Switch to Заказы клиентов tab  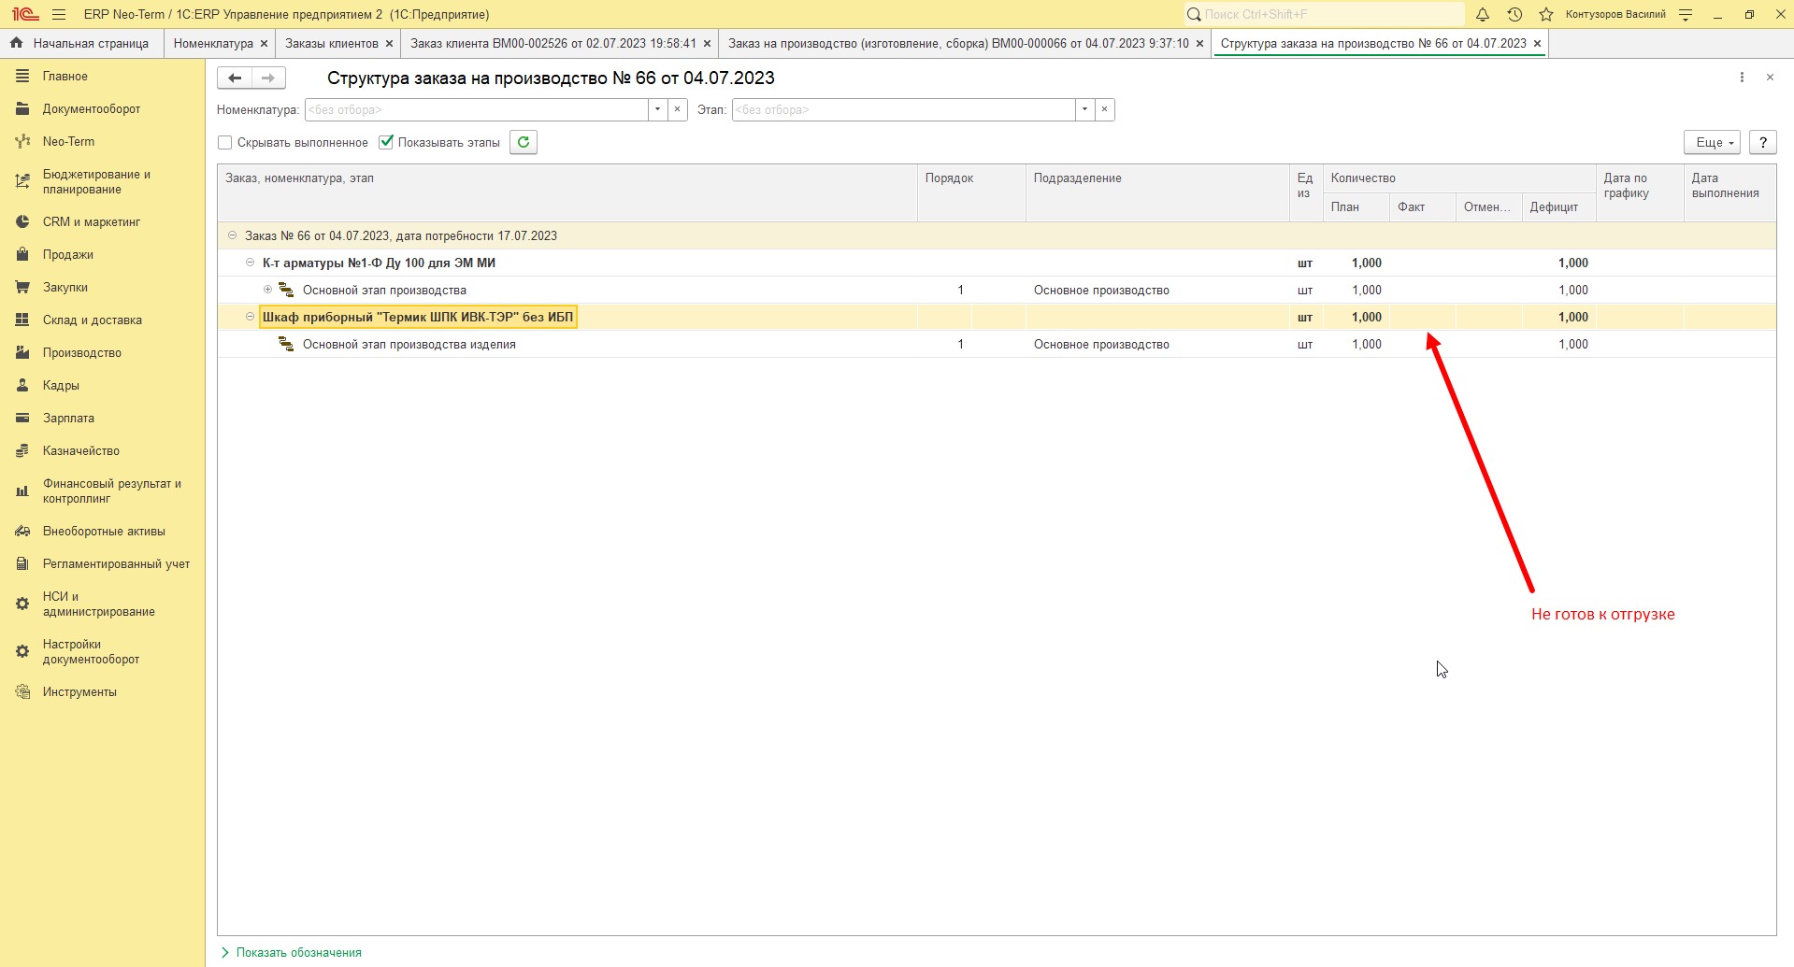[x=332, y=44]
